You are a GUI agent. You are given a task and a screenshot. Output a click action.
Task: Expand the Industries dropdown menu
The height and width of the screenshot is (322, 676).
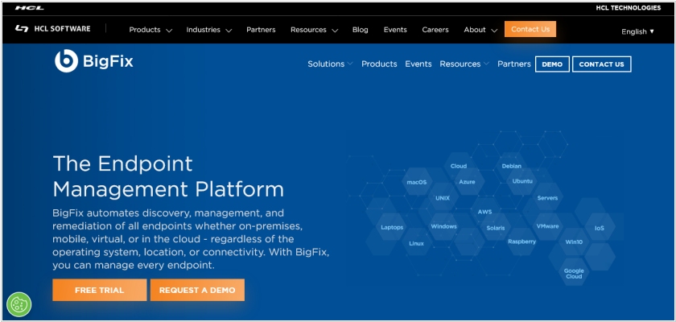[208, 30]
